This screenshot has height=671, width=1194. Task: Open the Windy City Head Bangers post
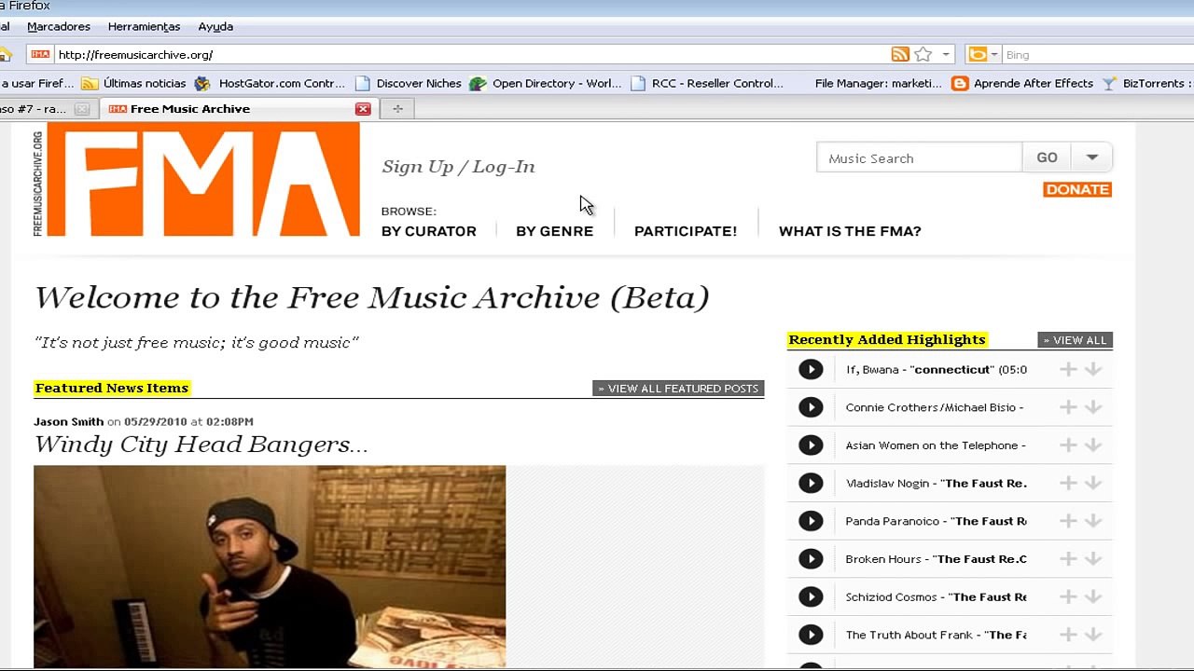click(x=201, y=445)
